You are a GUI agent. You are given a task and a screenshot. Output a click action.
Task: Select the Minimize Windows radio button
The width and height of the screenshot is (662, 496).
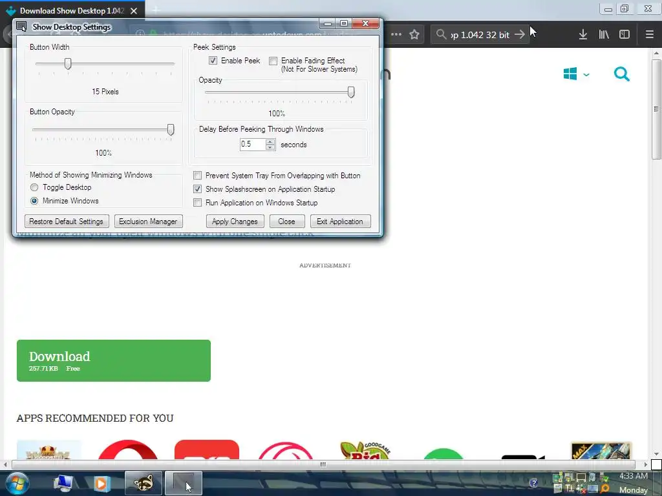pos(34,201)
